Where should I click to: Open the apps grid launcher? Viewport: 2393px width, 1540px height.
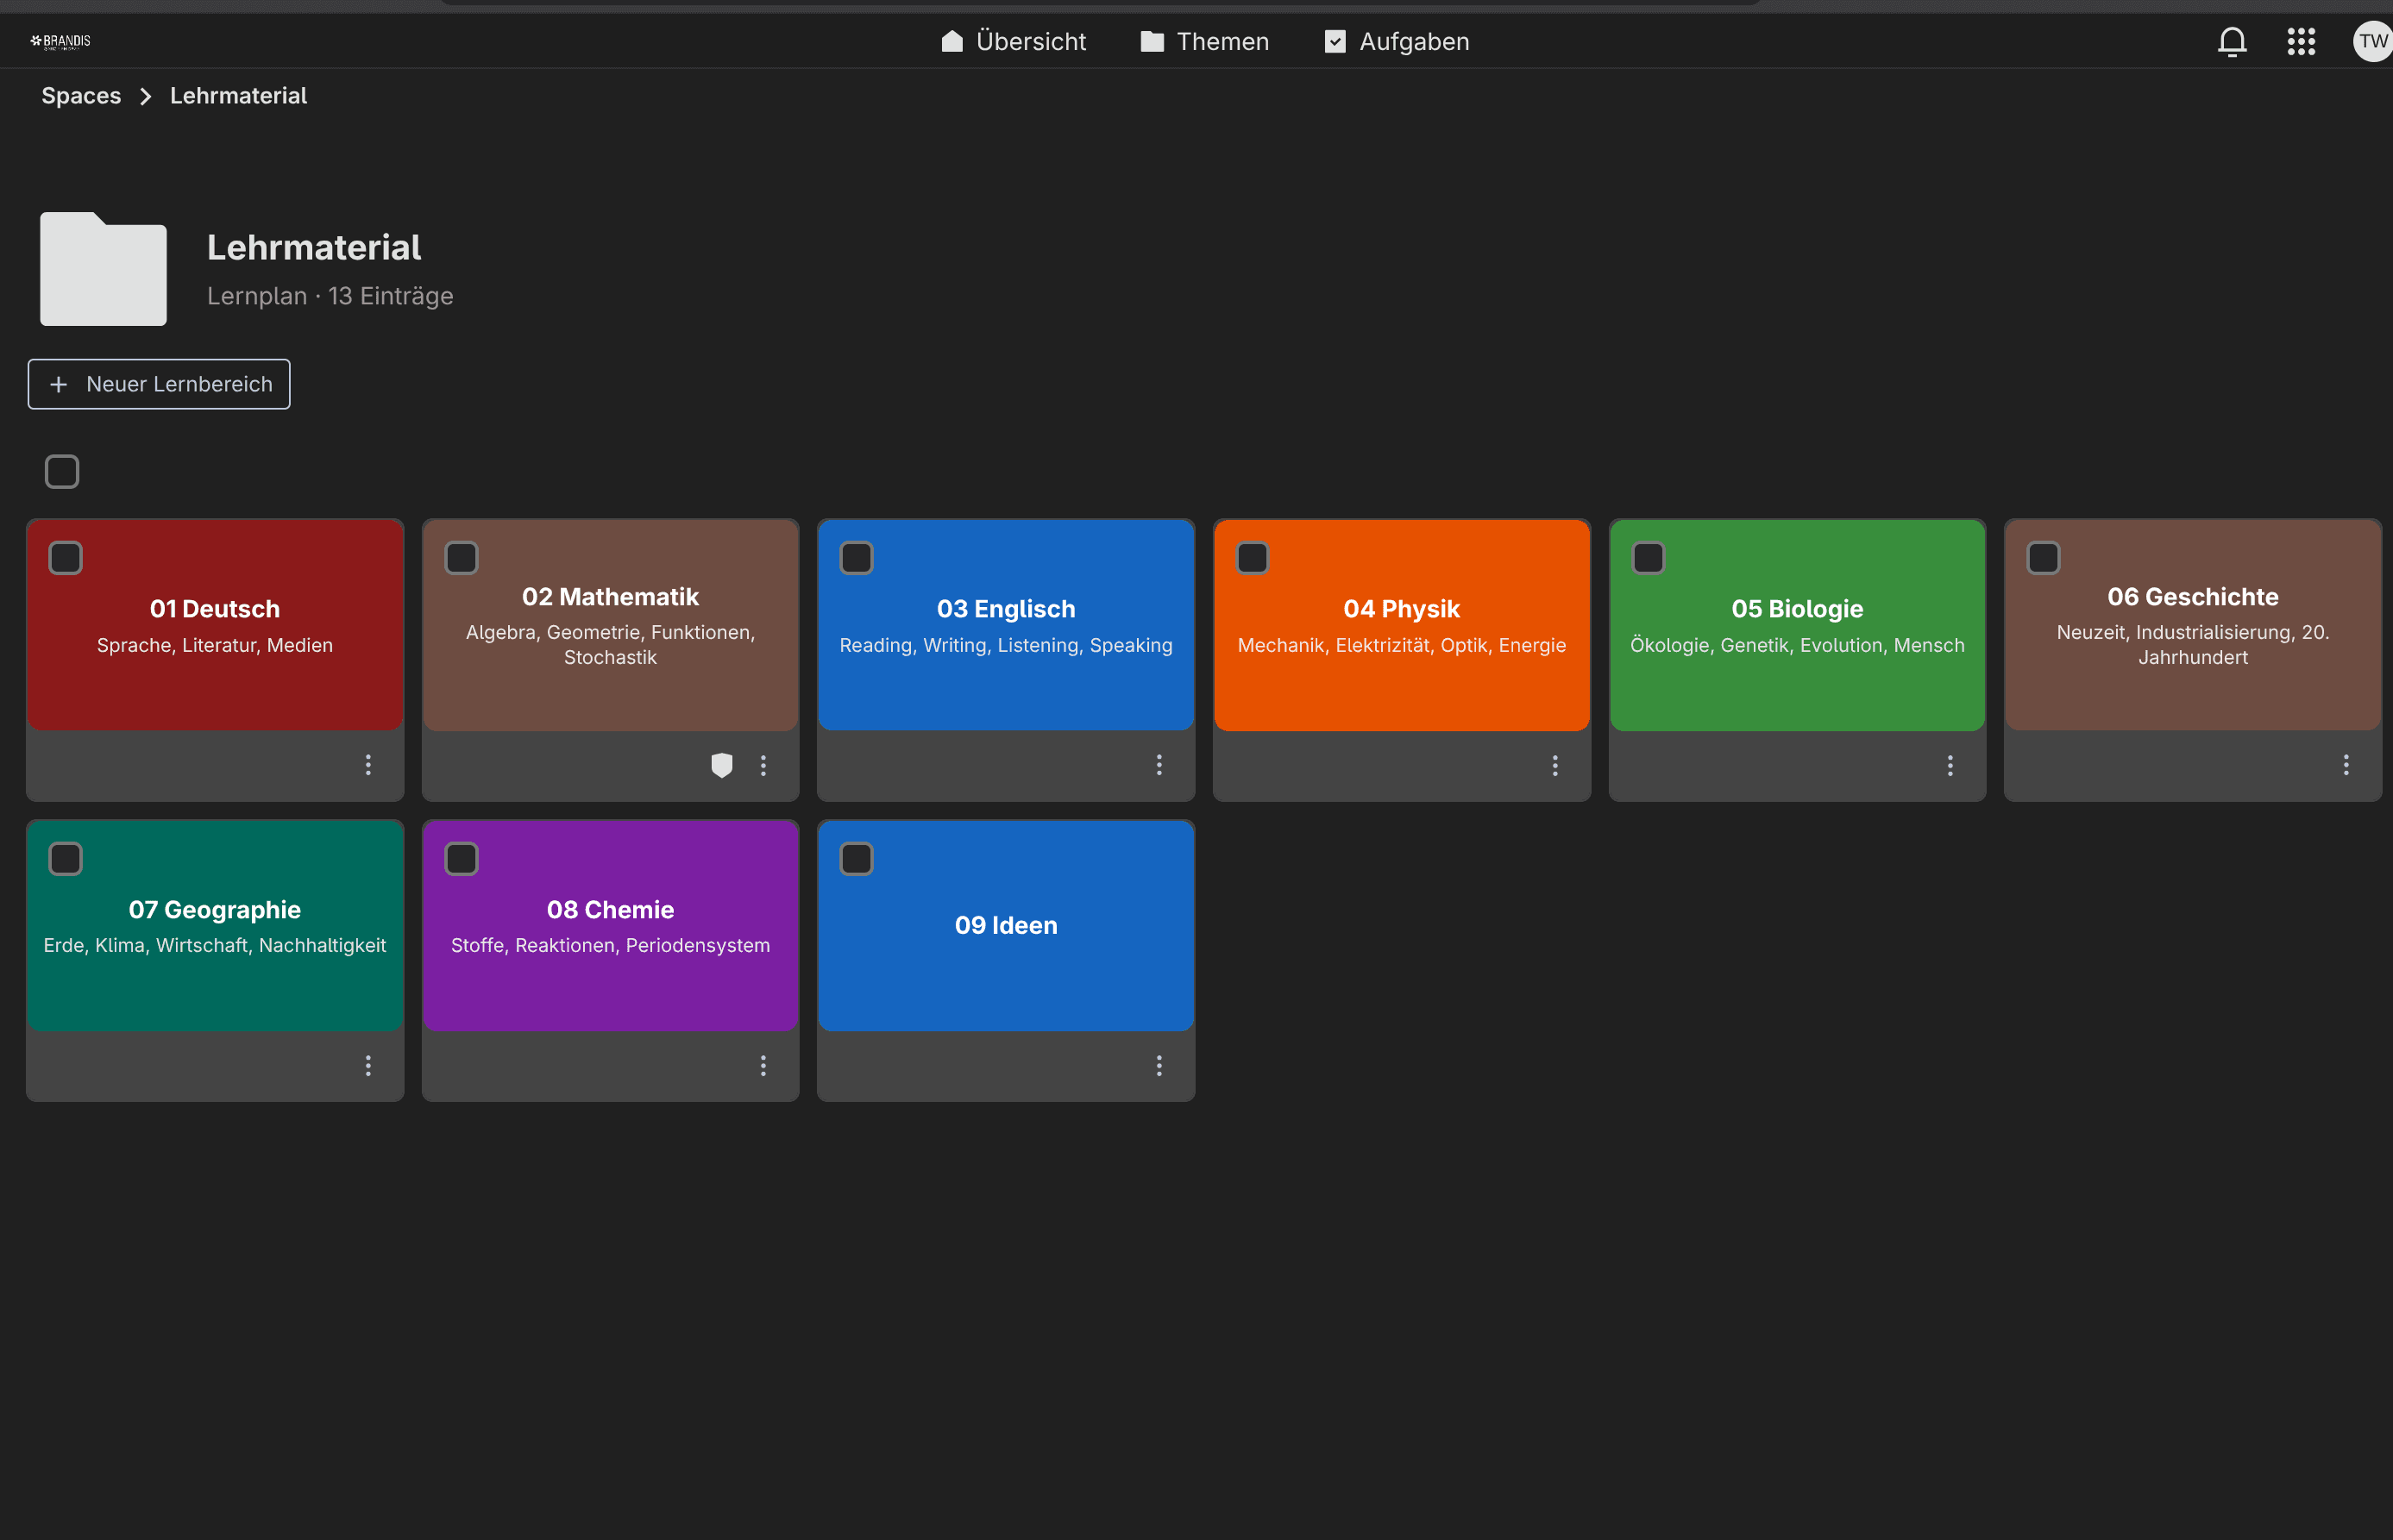pyautogui.click(x=2301, y=41)
